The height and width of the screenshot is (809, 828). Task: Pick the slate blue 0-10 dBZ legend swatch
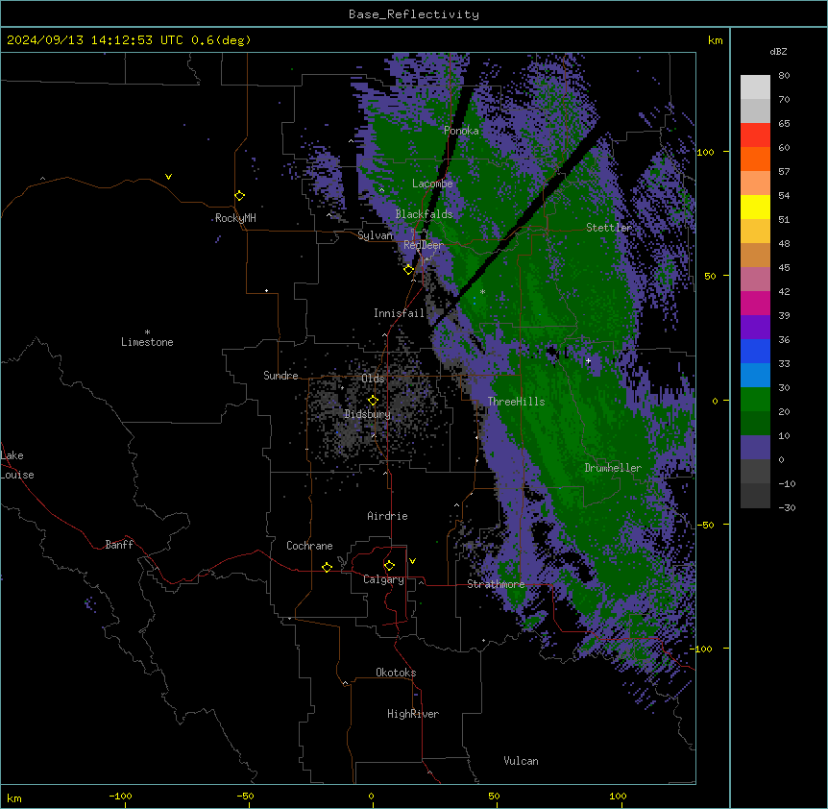pos(755,448)
